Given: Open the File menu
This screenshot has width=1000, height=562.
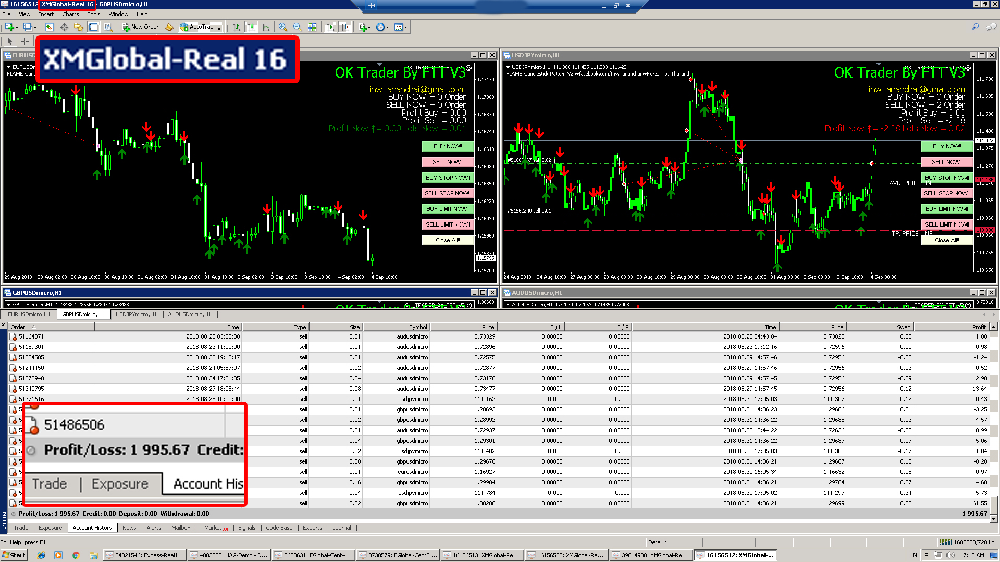Looking at the screenshot, I should (x=6, y=14).
